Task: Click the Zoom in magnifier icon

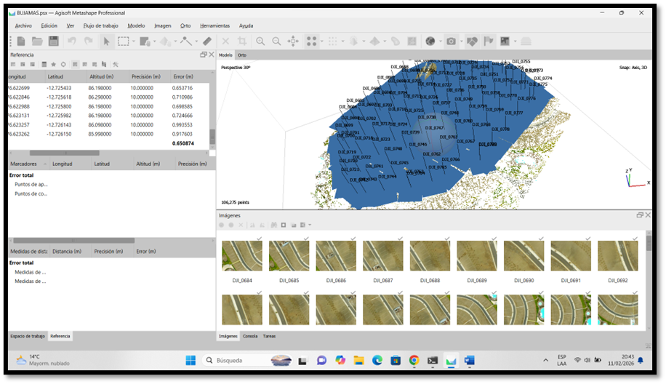Action: [260, 41]
